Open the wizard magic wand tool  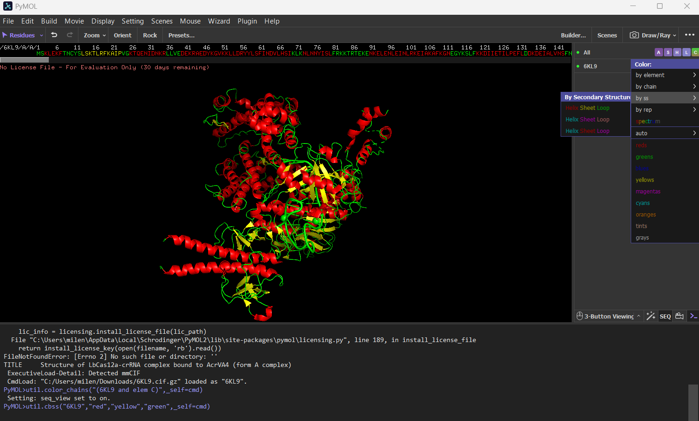pos(651,316)
